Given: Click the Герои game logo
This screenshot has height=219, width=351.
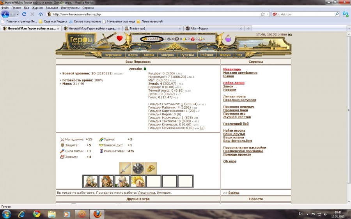Looking at the screenshot, I should coord(81,41).
